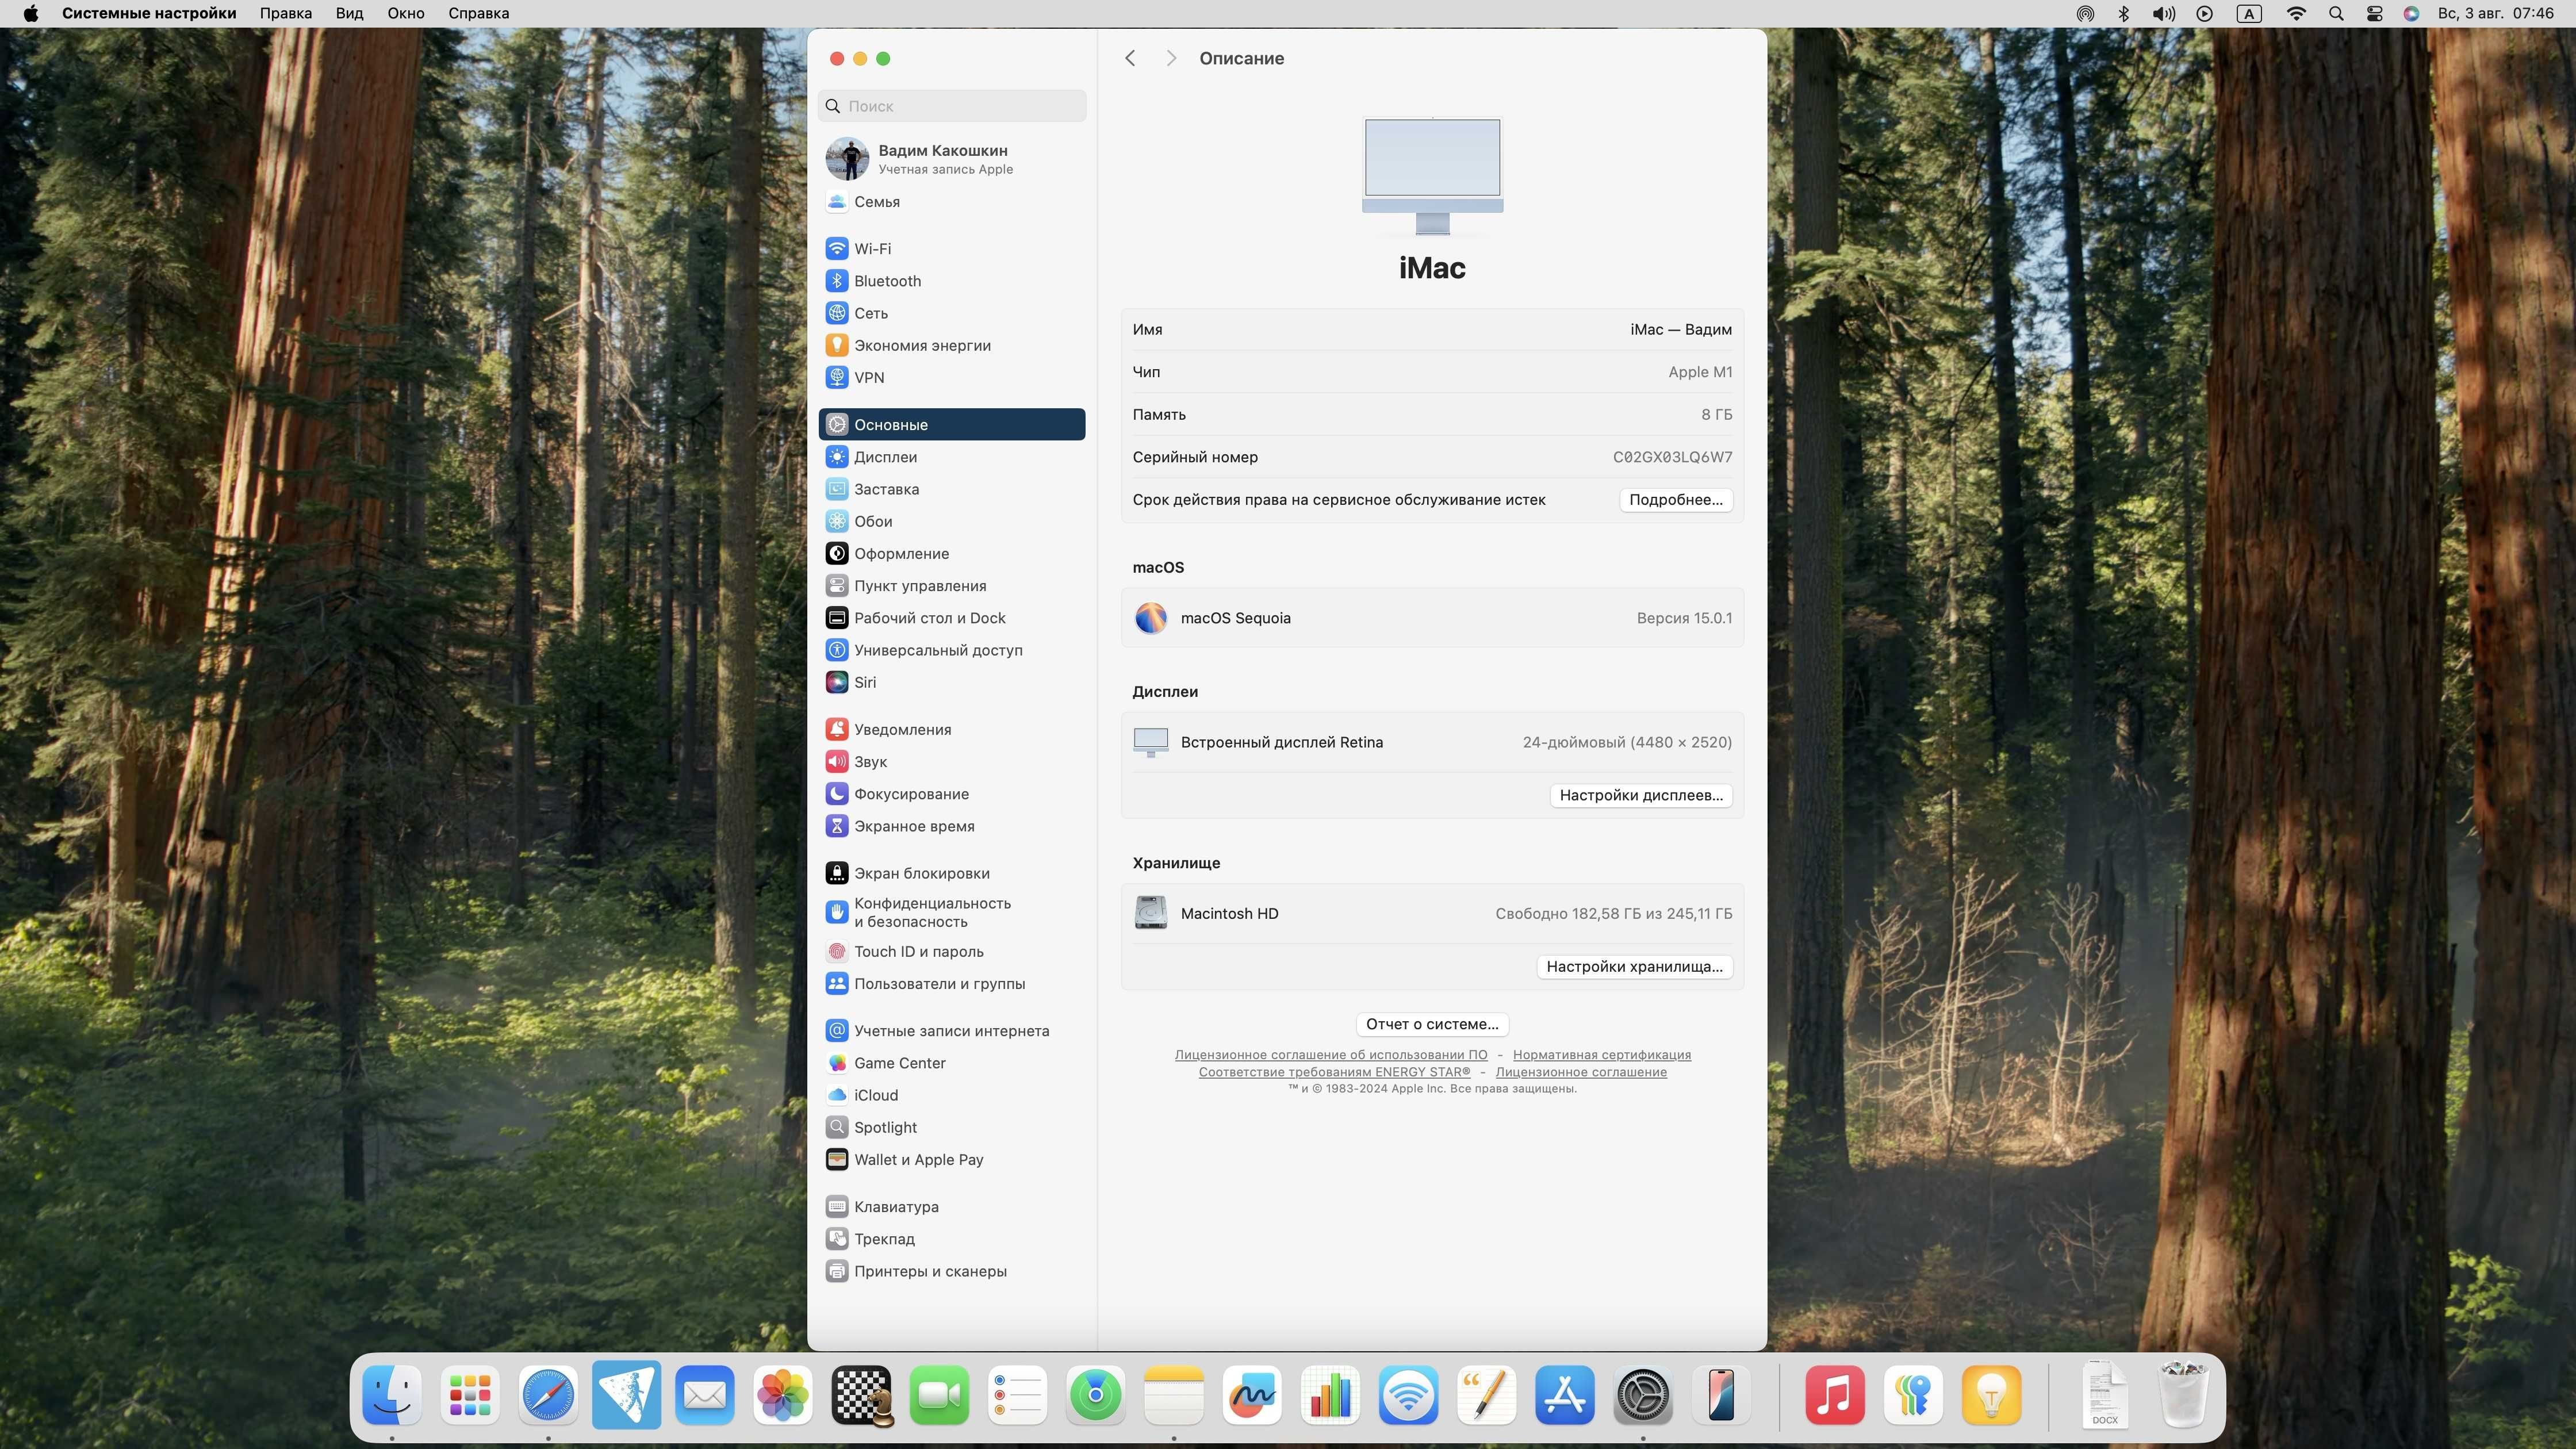Select Конфиденциальность и безопасность

click(x=951, y=912)
